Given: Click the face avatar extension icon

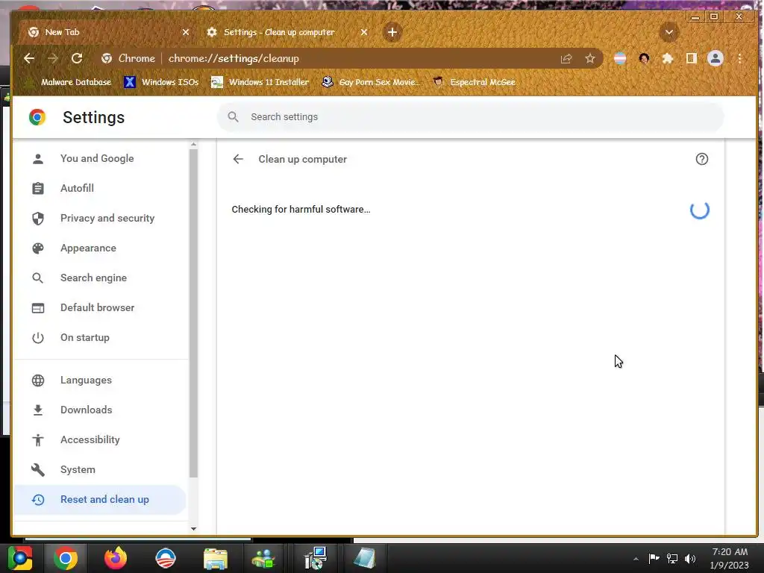Looking at the screenshot, I should click(x=644, y=58).
